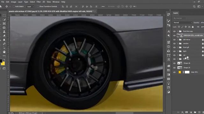
Task: Add layer mask icon at panel bottom
Action: click(x=187, y=112)
